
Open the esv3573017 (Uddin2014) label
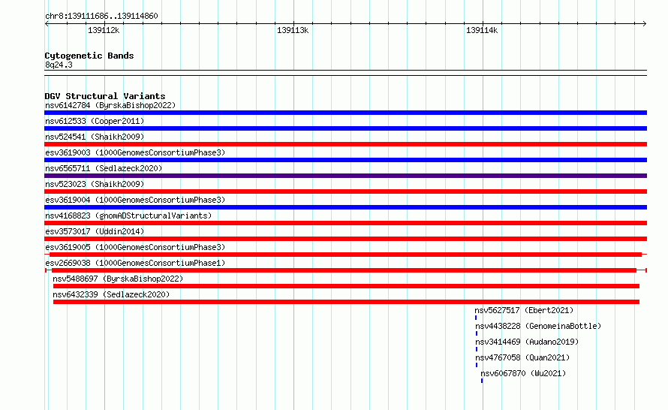(x=95, y=231)
